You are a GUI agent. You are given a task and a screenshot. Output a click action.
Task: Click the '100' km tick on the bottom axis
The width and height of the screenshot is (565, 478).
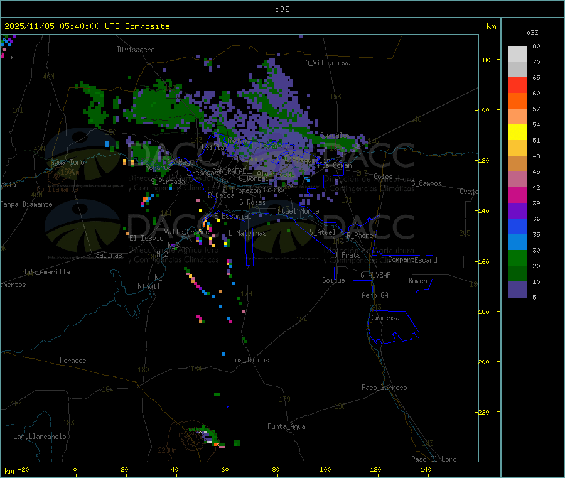(325, 469)
